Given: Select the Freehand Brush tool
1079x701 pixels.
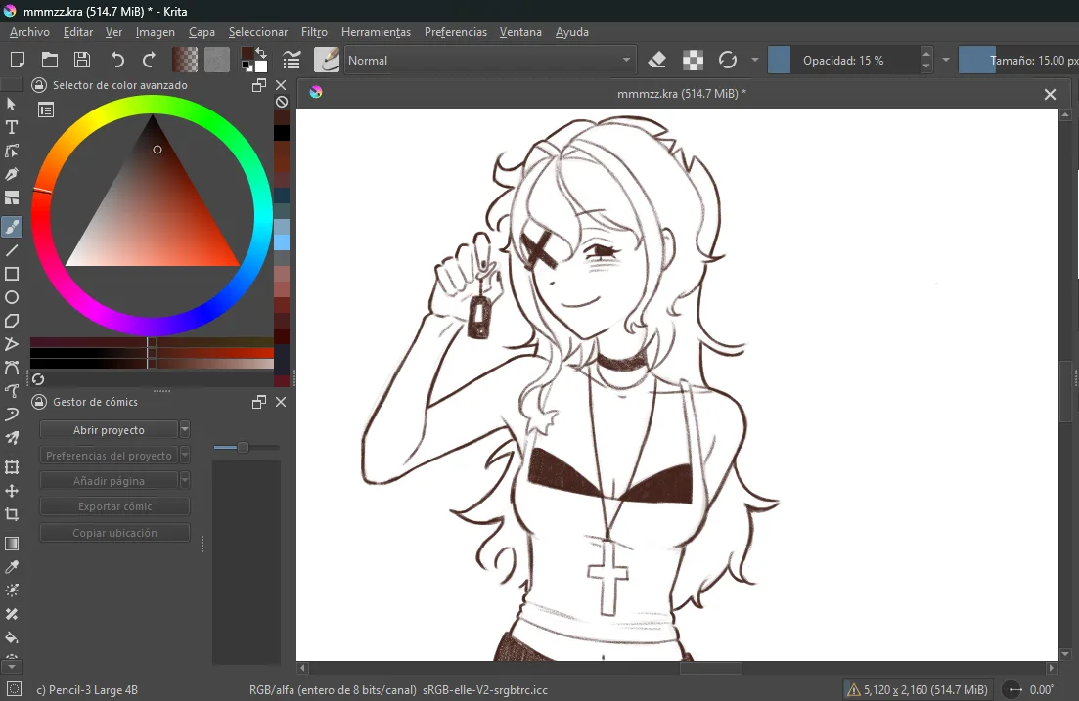Looking at the screenshot, I should [x=11, y=226].
